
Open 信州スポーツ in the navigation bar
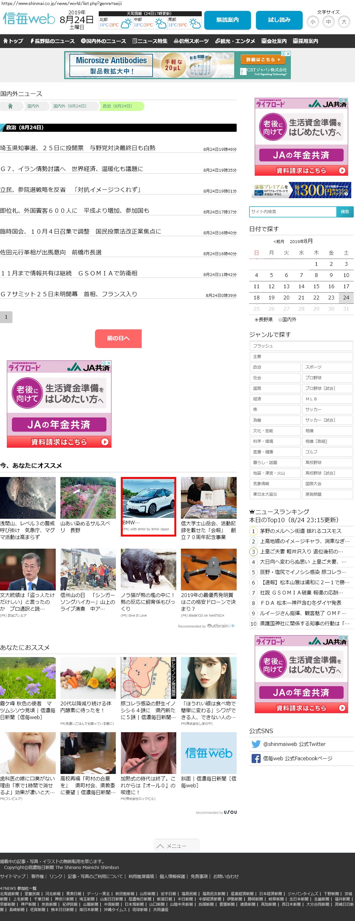[191, 41]
